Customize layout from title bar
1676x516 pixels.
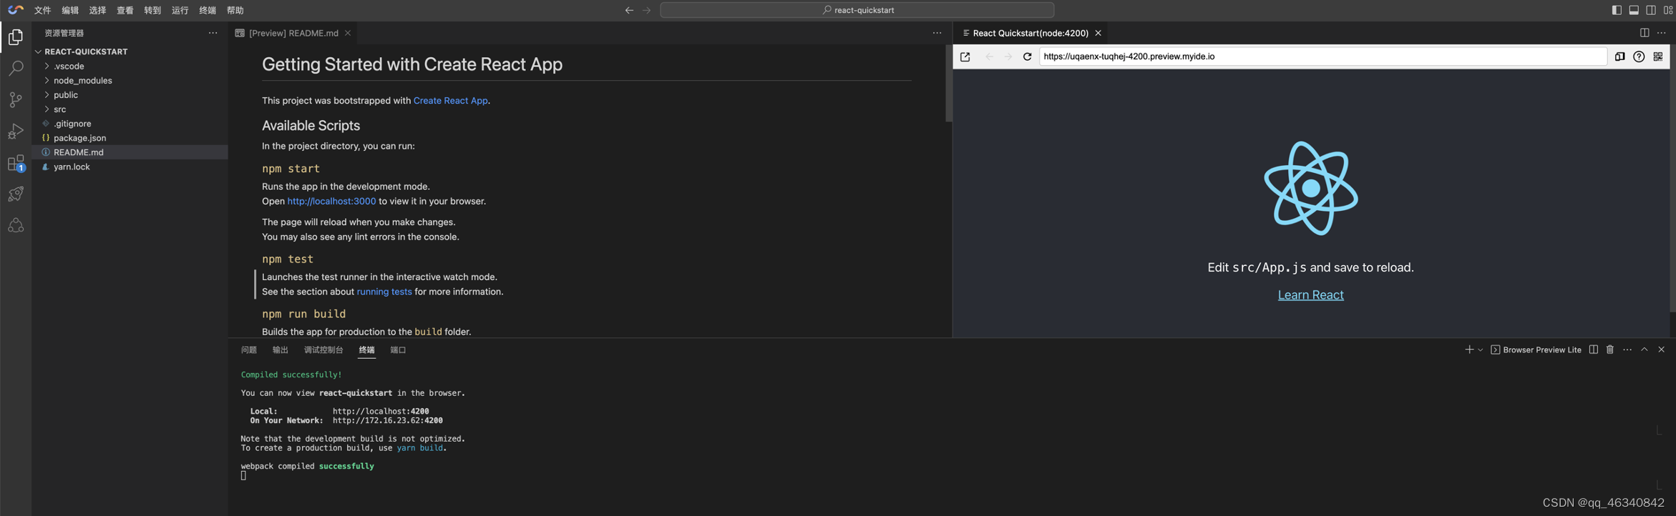click(x=1668, y=10)
